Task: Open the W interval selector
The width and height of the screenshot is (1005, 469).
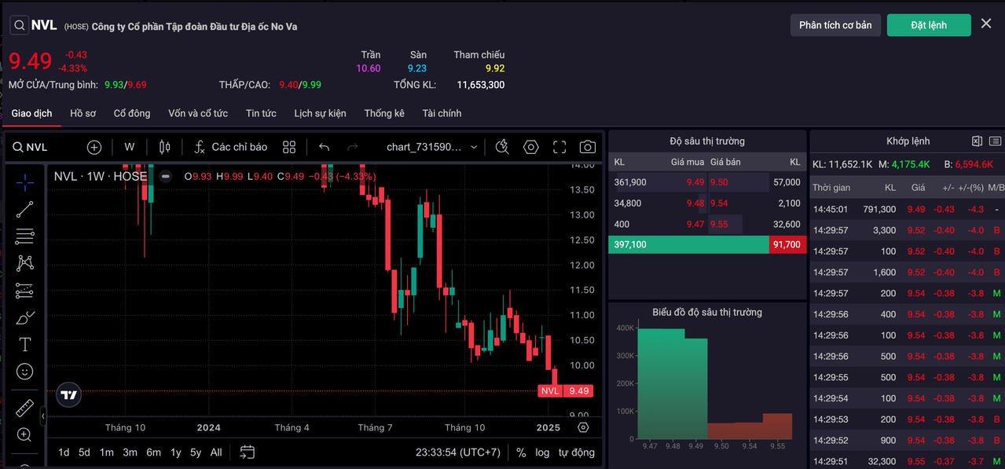Action: pyautogui.click(x=130, y=147)
